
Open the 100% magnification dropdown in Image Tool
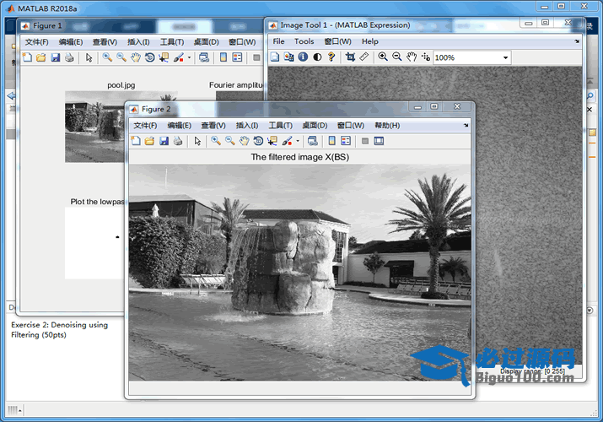(505, 58)
